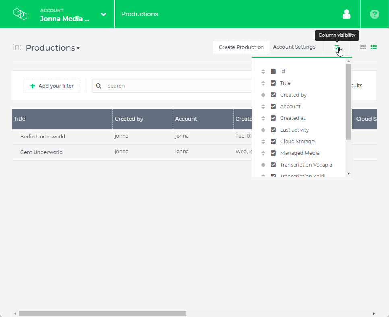This screenshot has height=317, width=389.
Task: Expand the account switcher chevron
Action: pos(103,14)
